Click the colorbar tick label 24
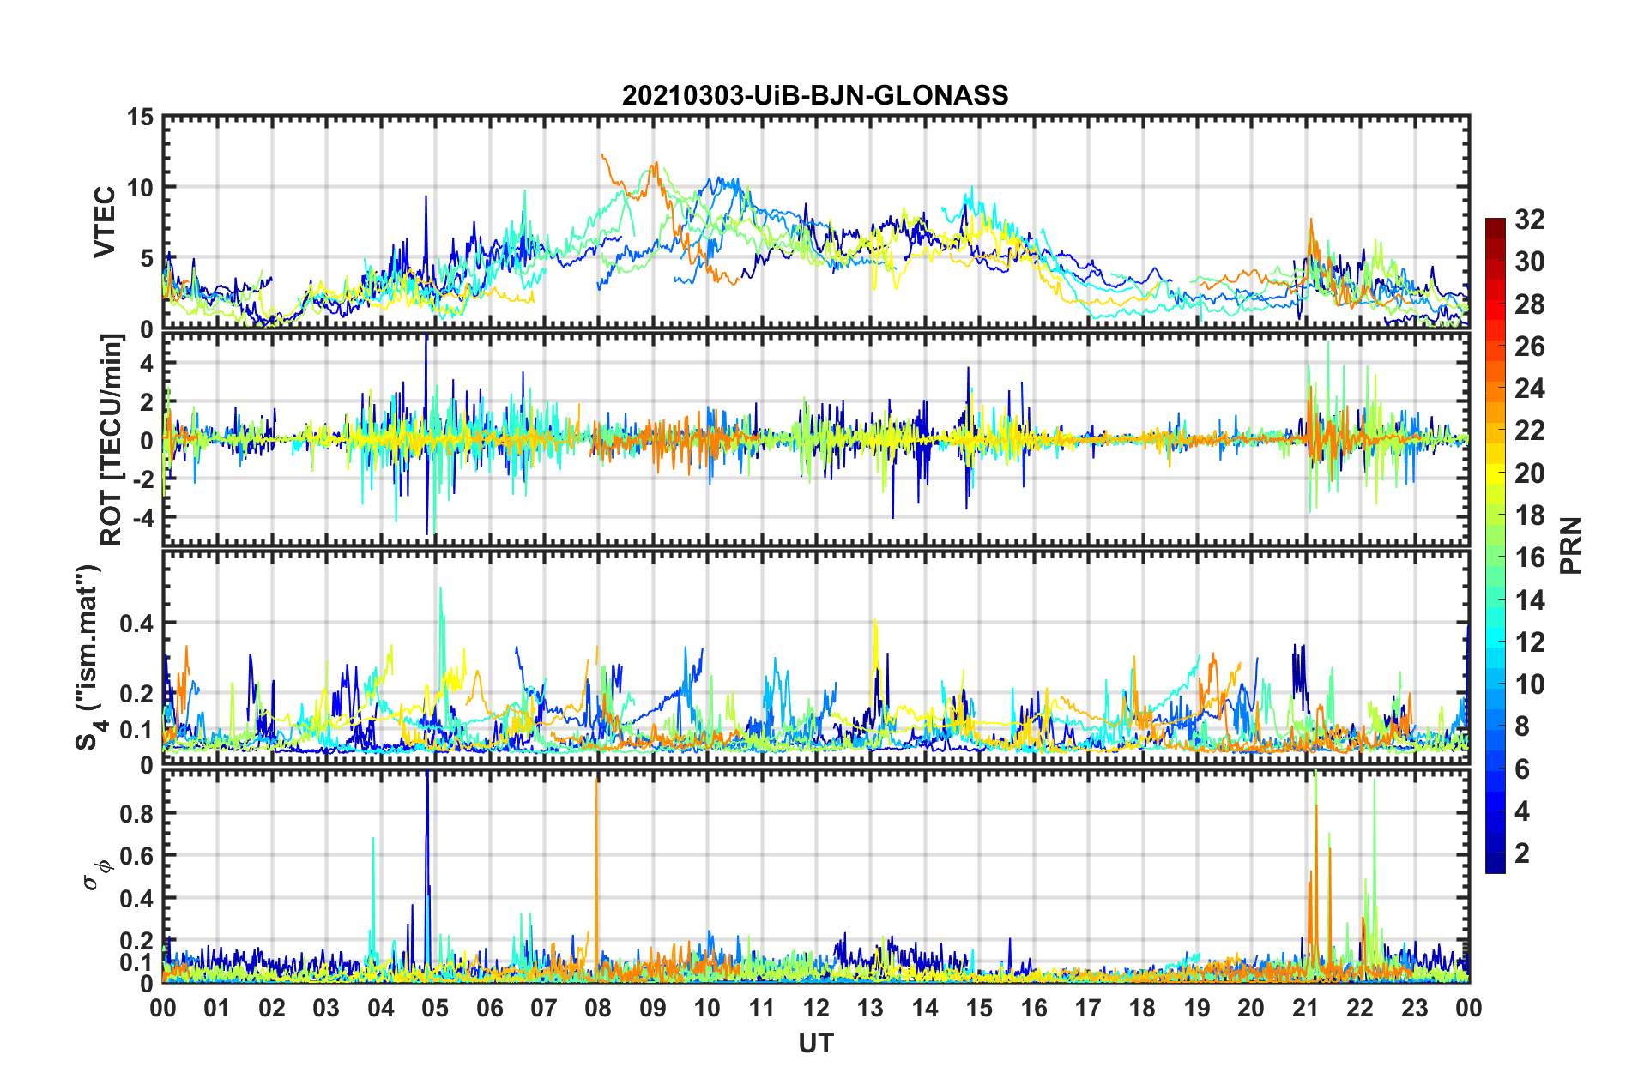1632x1091 pixels. pos(1529,389)
